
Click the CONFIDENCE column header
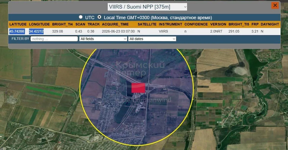click(x=196, y=24)
